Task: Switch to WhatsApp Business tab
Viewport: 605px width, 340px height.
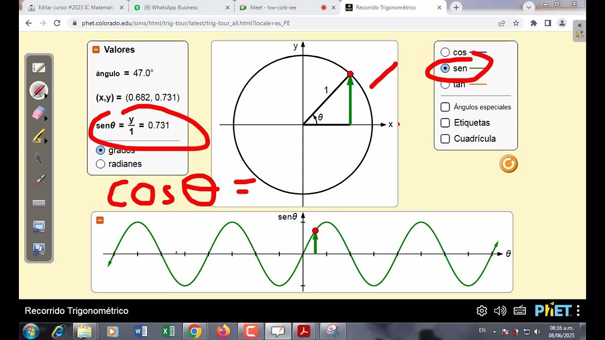Action: [x=181, y=8]
